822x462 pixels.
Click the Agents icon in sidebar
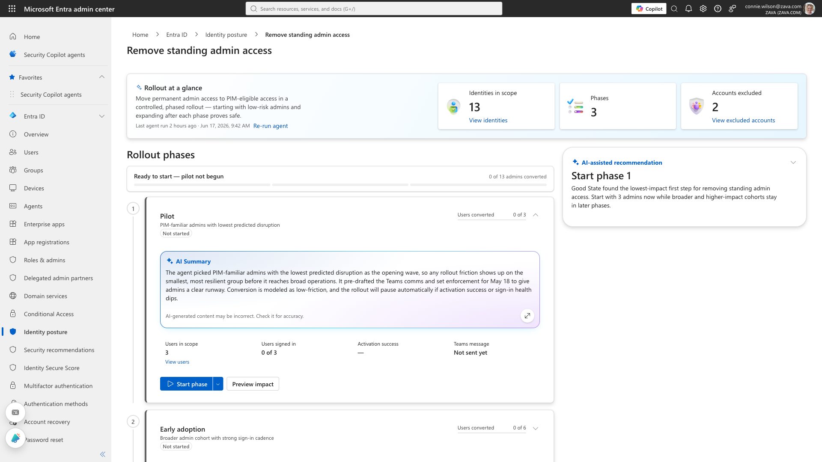[13, 206]
